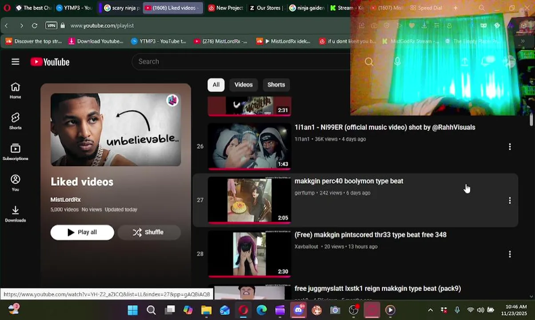535x320 pixels.
Task: Open the 'MistLordRx idek...' bookmark
Action: click(283, 41)
